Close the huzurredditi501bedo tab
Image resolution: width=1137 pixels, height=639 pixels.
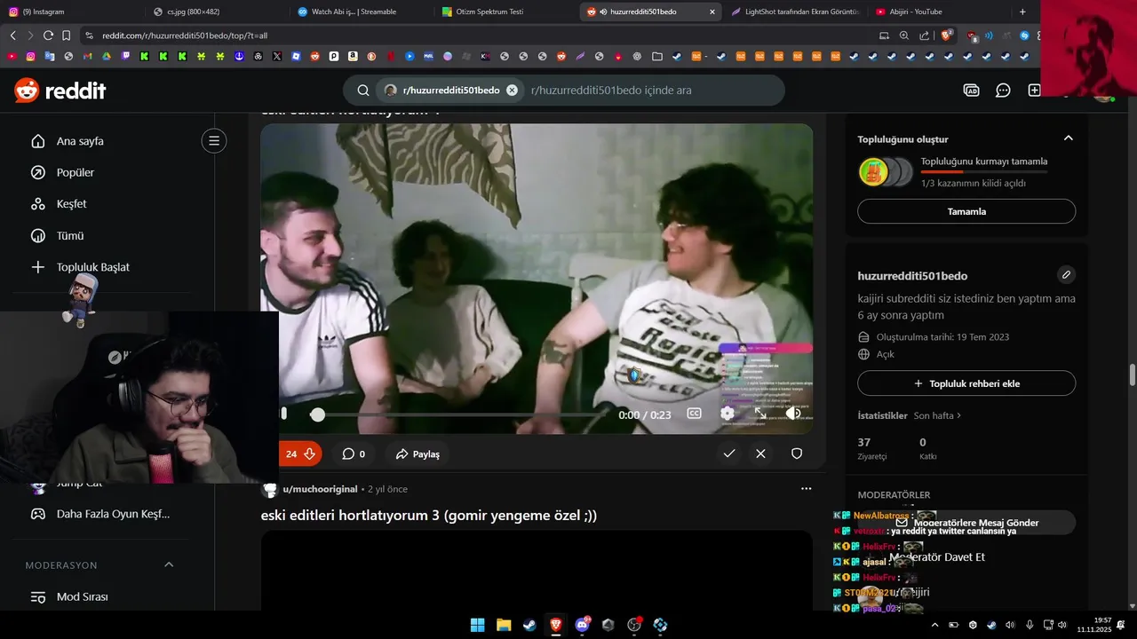(x=712, y=12)
